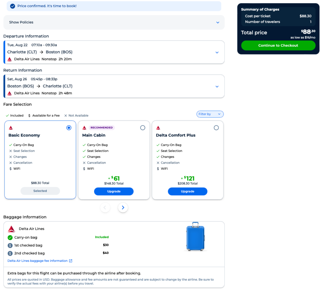Viewport: 321px width, 290px height.
Task: Click the blue suitcase illustration
Action: click(195, 237)
